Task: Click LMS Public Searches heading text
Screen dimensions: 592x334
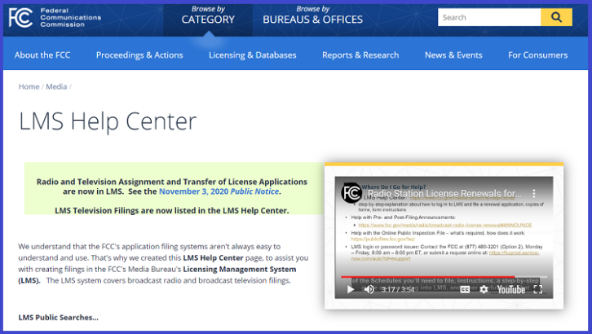Action: [58, 318]
